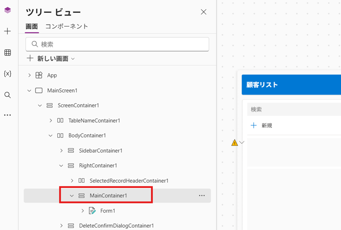This screenshot has height=230, width=341.
Task: Open the 新しい画面 dropdown button
Action: [x=51, y=59]
